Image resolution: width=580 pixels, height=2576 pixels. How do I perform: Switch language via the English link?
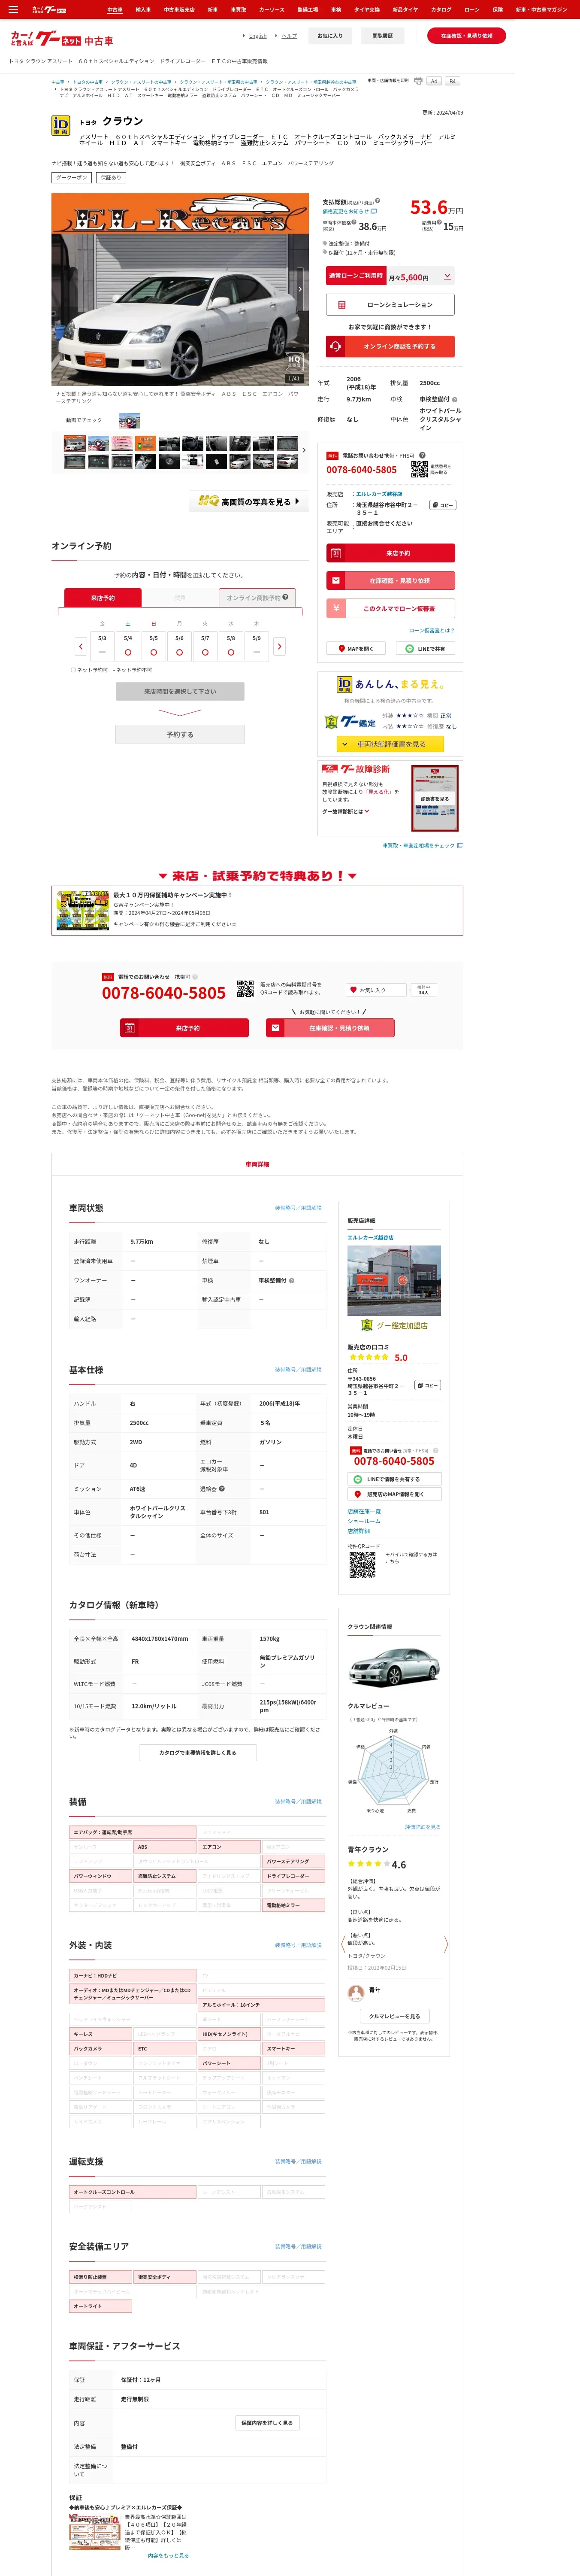click(x=258, y=36)
